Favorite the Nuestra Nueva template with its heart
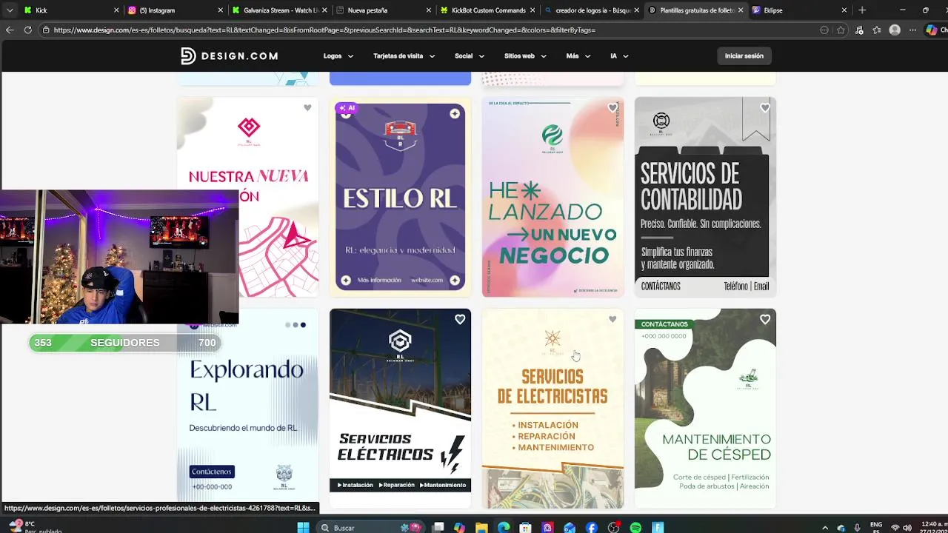Viewport: 948px width, 533px height. 307,108
